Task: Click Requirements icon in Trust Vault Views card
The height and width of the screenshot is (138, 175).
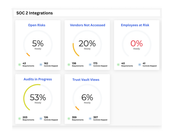Action: tap(69, 119)
